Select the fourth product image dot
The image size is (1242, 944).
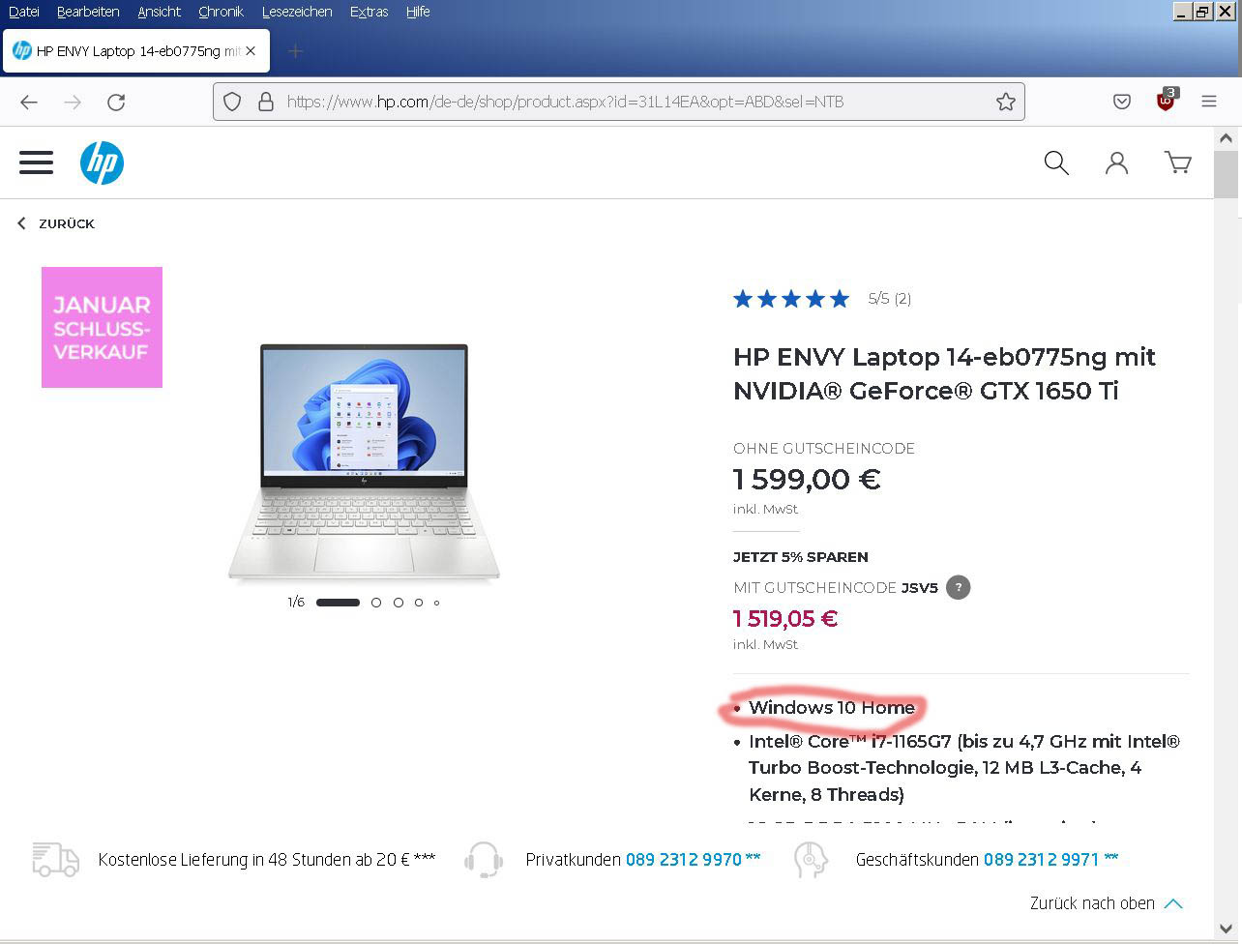pos(419,603)
